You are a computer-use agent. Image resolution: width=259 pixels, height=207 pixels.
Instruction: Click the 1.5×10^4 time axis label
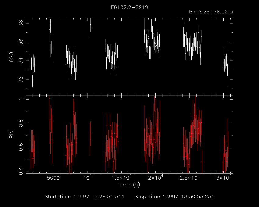pyautogui.click(x=122, y=177)
